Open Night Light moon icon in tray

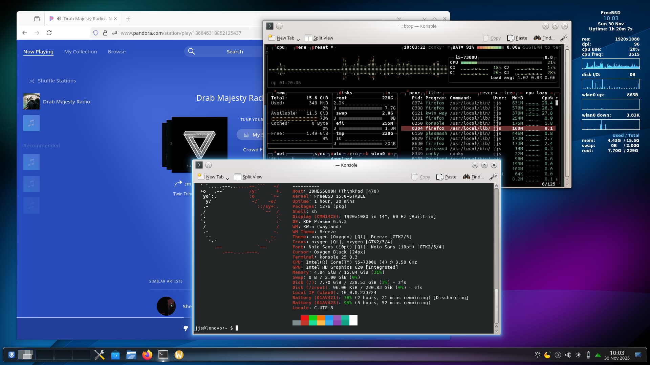pyautogui.click(x=547, y=355)
